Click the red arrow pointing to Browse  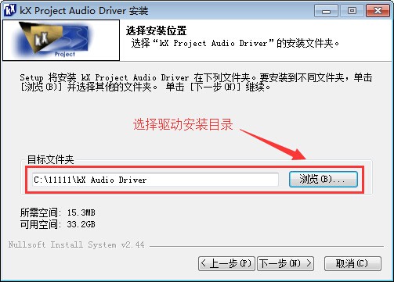273,144
